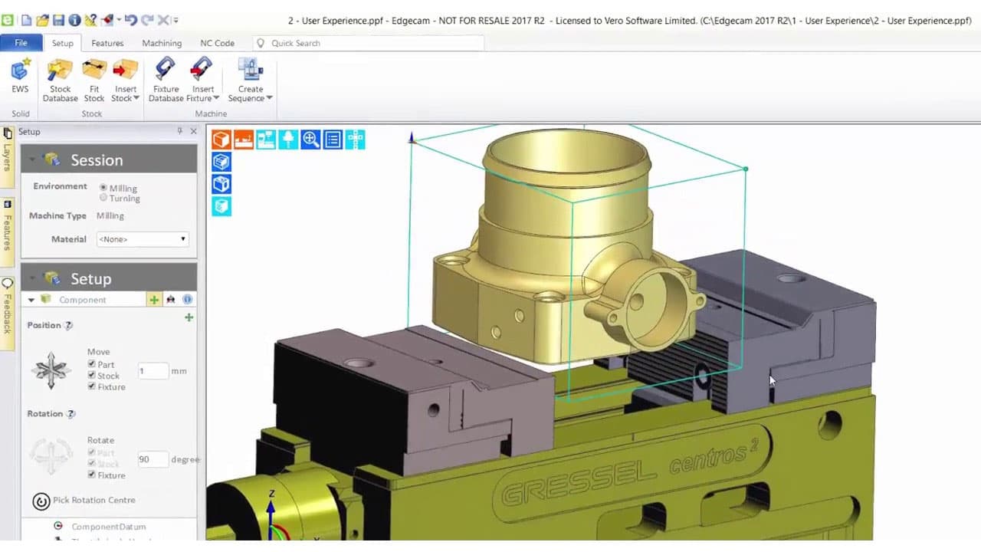Edit the rotation degrees value of 90

[152, 459]
